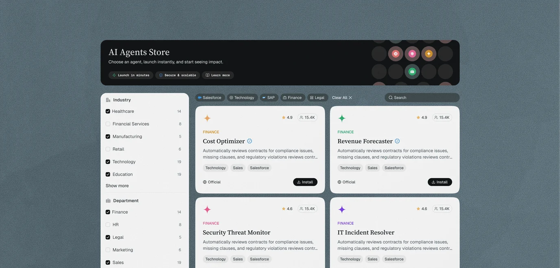Uncheck the Technology industry filter
Image resolution: width=560 pixels, height=268 pixels.
pos(108,162)
